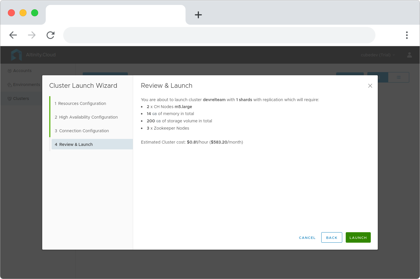Screen dimensions: 420x279
Task: Click the browser address bar
Action: click(219, 35)
